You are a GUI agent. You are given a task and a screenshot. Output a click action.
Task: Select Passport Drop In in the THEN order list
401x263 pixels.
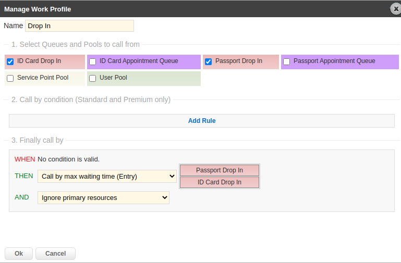click(220, 170)
